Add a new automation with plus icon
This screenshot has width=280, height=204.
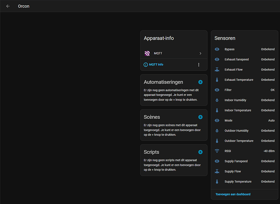click(x=200, y=82)
